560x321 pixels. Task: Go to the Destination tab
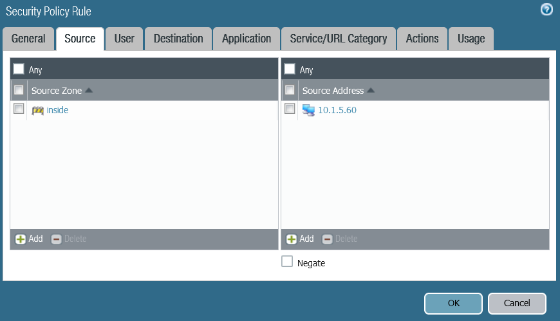point(178,39)
